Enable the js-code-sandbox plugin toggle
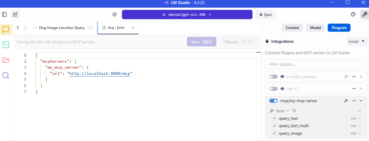Image resolution: width=369 pixels, height=141 pixels. [273, 77]
